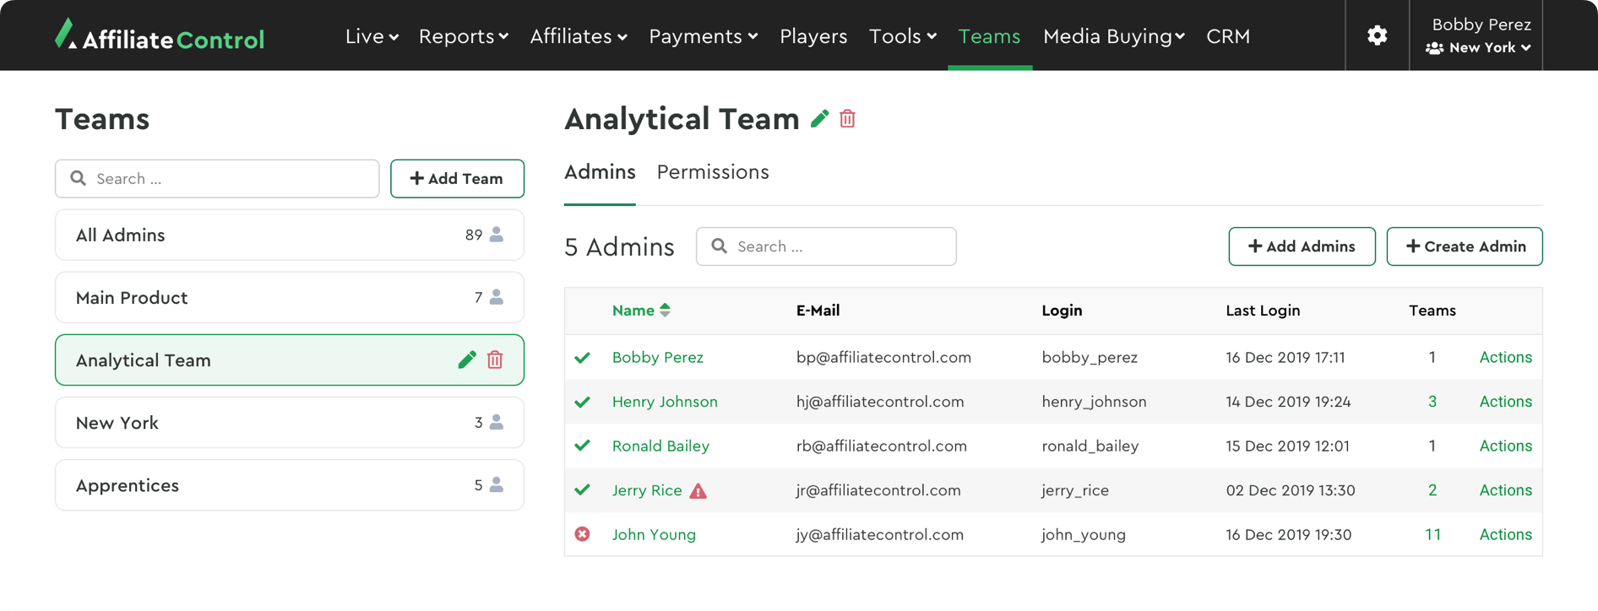Click the settings gear icon

point(1377,35)
